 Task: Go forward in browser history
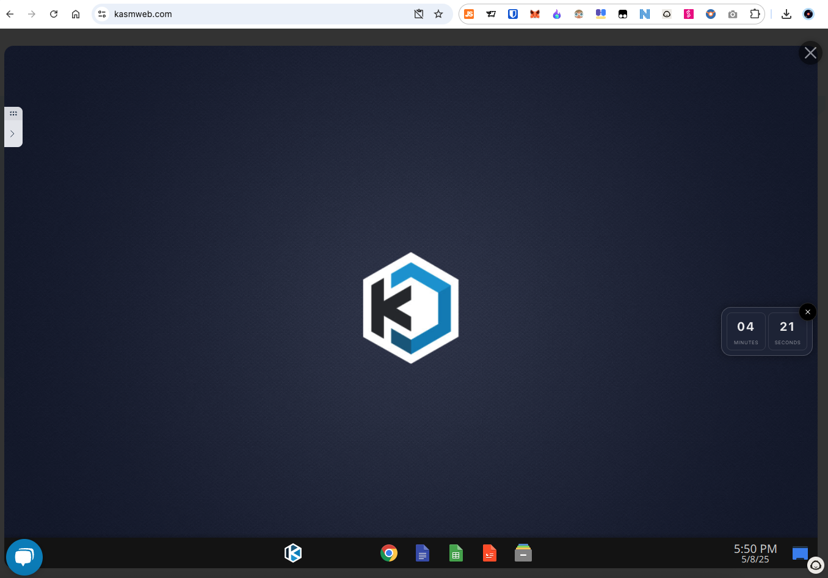32,14
